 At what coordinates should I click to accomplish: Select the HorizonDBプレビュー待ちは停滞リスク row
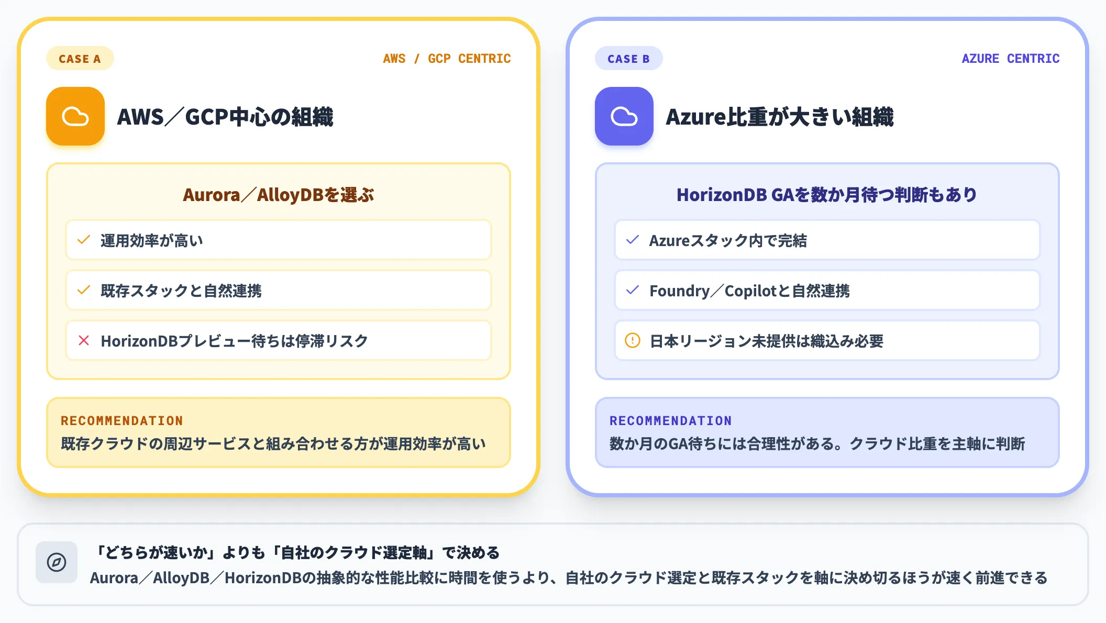pos(279,340)
